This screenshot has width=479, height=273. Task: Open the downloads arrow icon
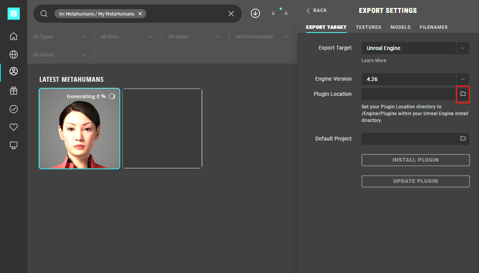coord(255,13)
